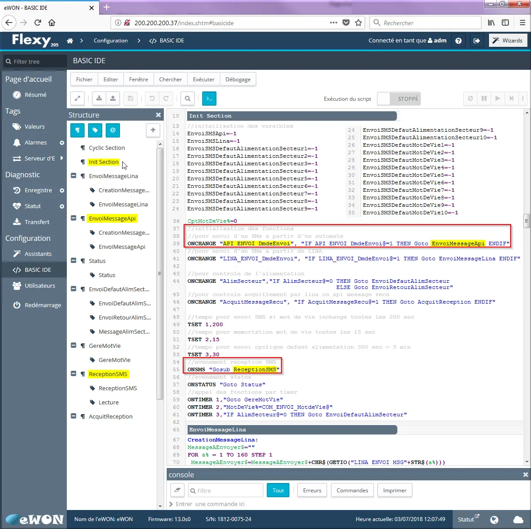Viewport: 531px width, 529px height.
Task: Click the console toggle icon in toolbar
Action: [209, 99]
